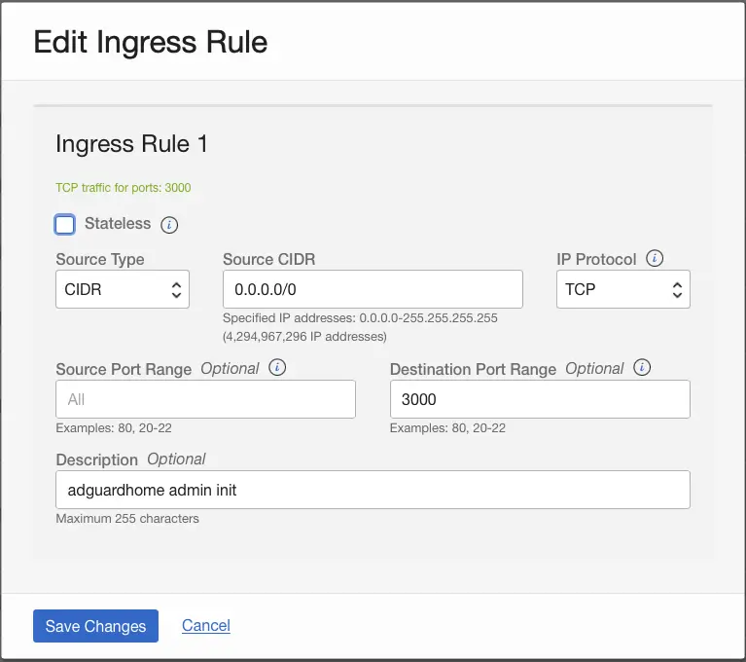The height and width of the screenshot is (662, 746).
Task: Click the Description field with adguardhome text
Action: tap(373, 490)
